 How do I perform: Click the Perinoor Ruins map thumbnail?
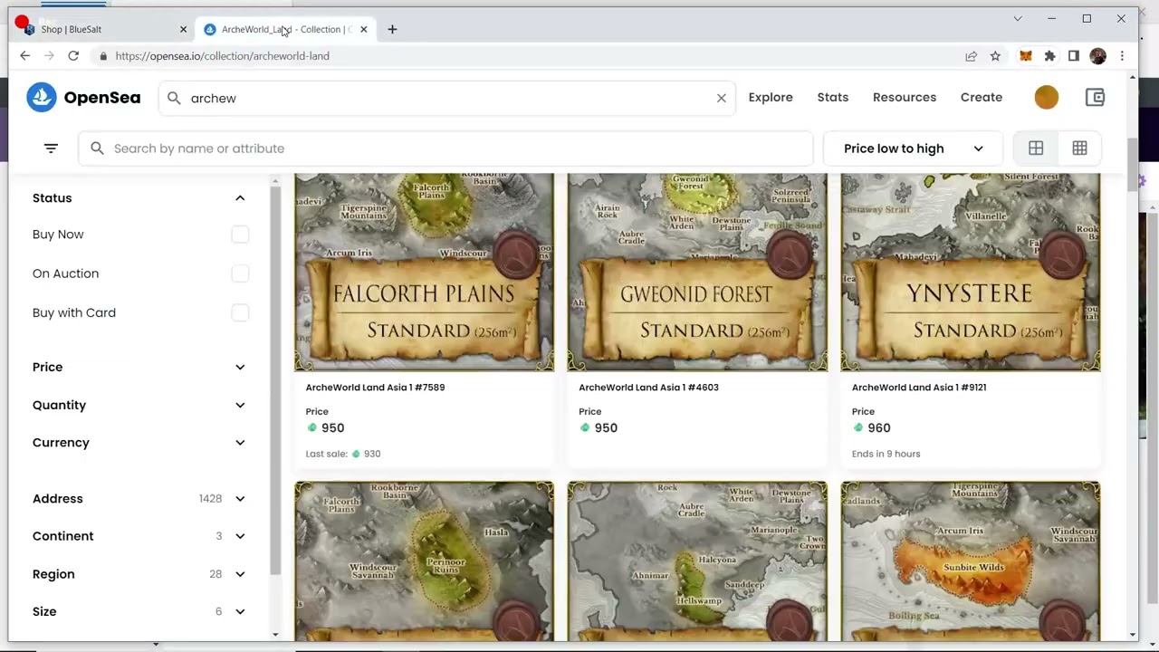click(424, 561)
